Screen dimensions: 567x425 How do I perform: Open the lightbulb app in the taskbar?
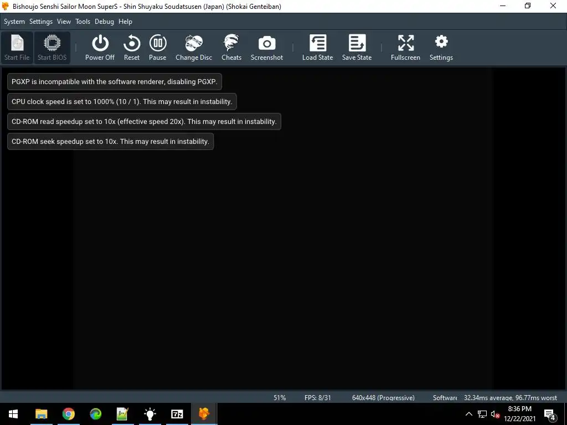point(150,414)
